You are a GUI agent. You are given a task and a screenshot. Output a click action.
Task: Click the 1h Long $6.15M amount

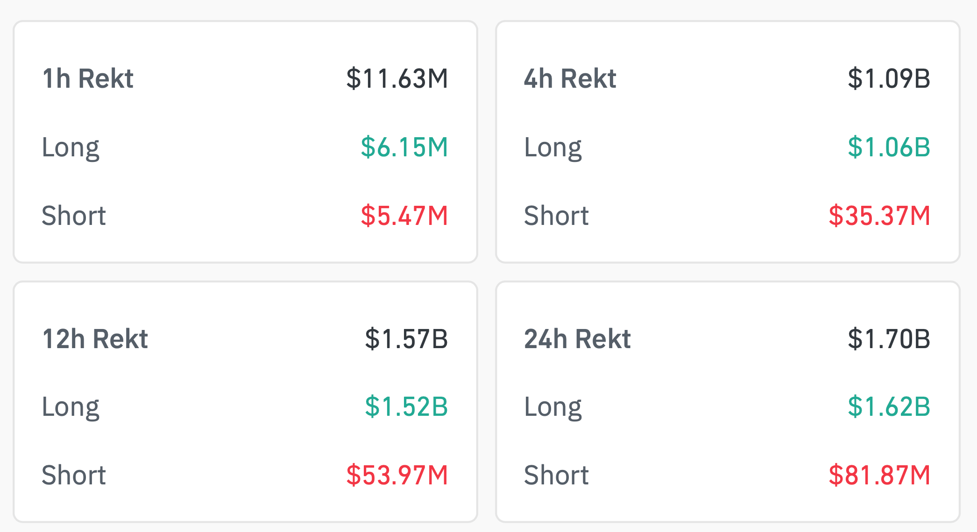[x=404, y=147]
